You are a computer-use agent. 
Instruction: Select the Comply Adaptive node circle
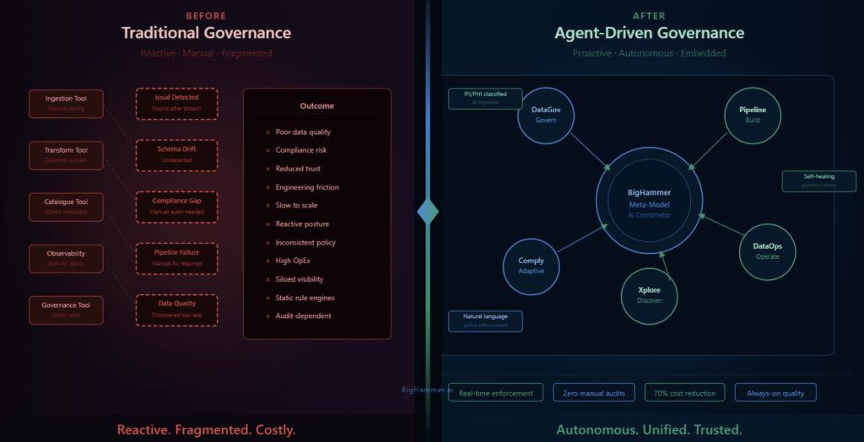tap(532, 266)
